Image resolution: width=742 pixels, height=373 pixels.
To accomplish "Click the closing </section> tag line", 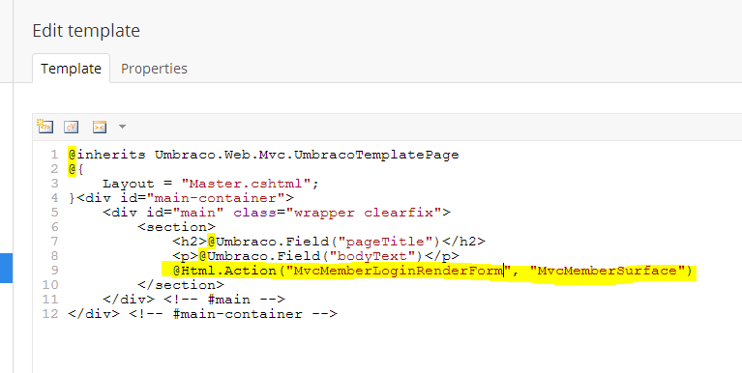I will pos(181,285).
